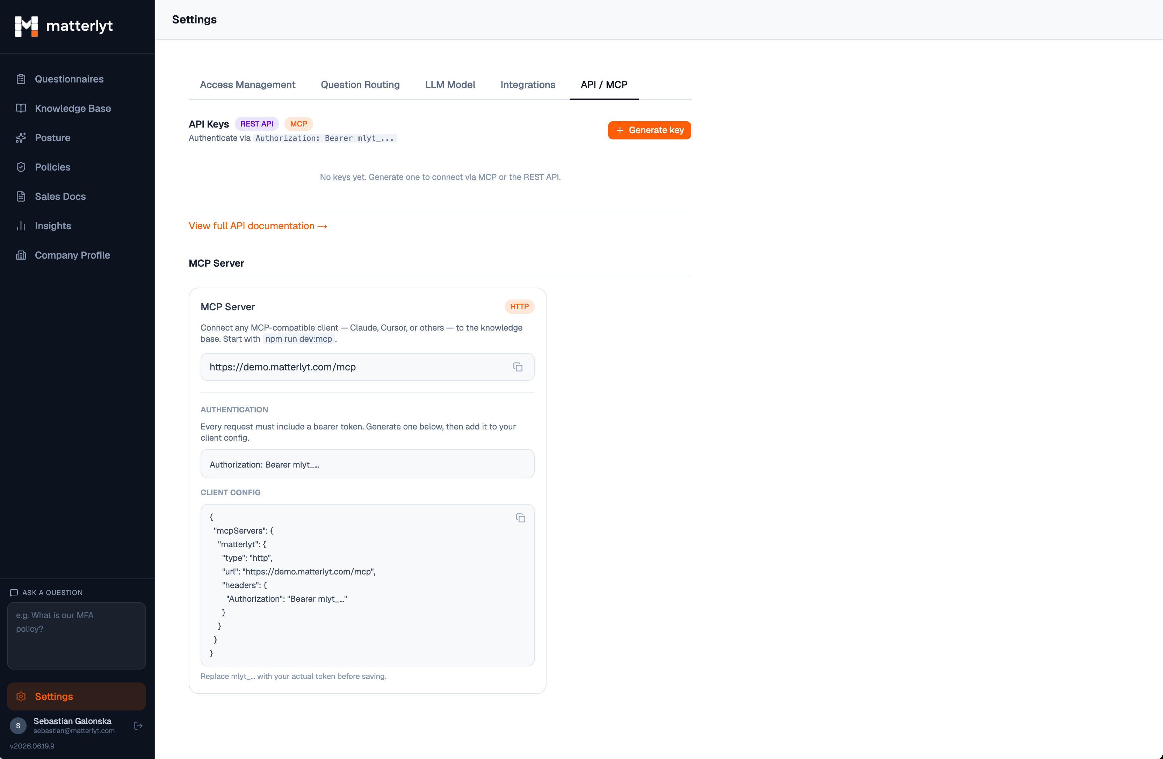This screenshot has width=1163, height=759.
Task: Click the "Every request must include" note
Action: [358, 432]
